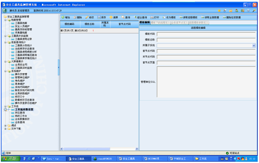259x163 pixels.
Task: Click the gold star icon in header bar
Action: pyautogui.click(x=219, y=11)
